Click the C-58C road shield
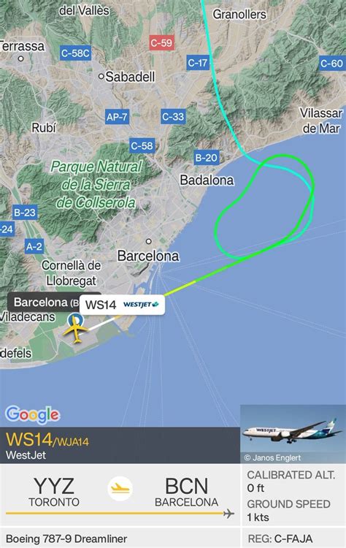 tap(75, 53)
